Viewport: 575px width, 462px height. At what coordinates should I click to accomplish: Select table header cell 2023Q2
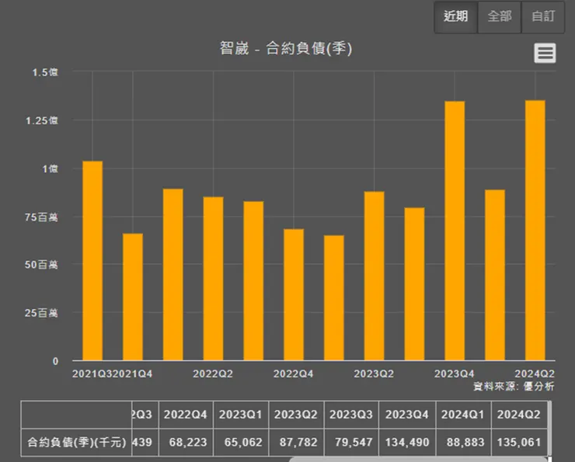(x=296, y=415)
